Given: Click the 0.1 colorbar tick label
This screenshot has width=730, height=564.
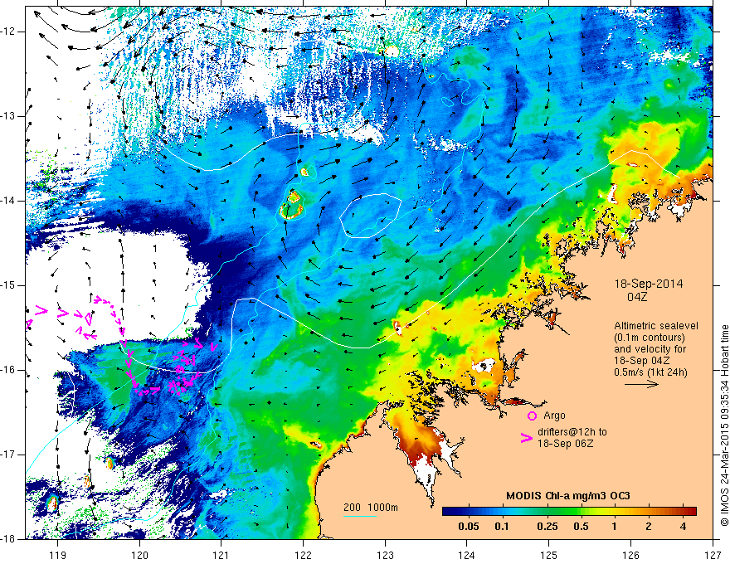Looking at the screenshot, I should pyautogui.click(x=501, y=527).
